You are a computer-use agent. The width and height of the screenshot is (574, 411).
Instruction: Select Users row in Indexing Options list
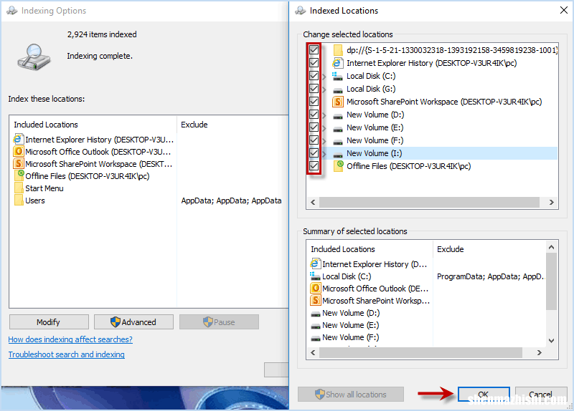click(149, 200)
